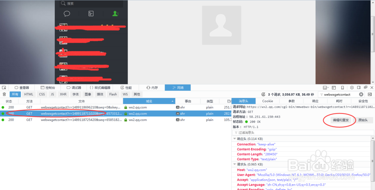Toggle the Flash request filter

click(113, 94)
